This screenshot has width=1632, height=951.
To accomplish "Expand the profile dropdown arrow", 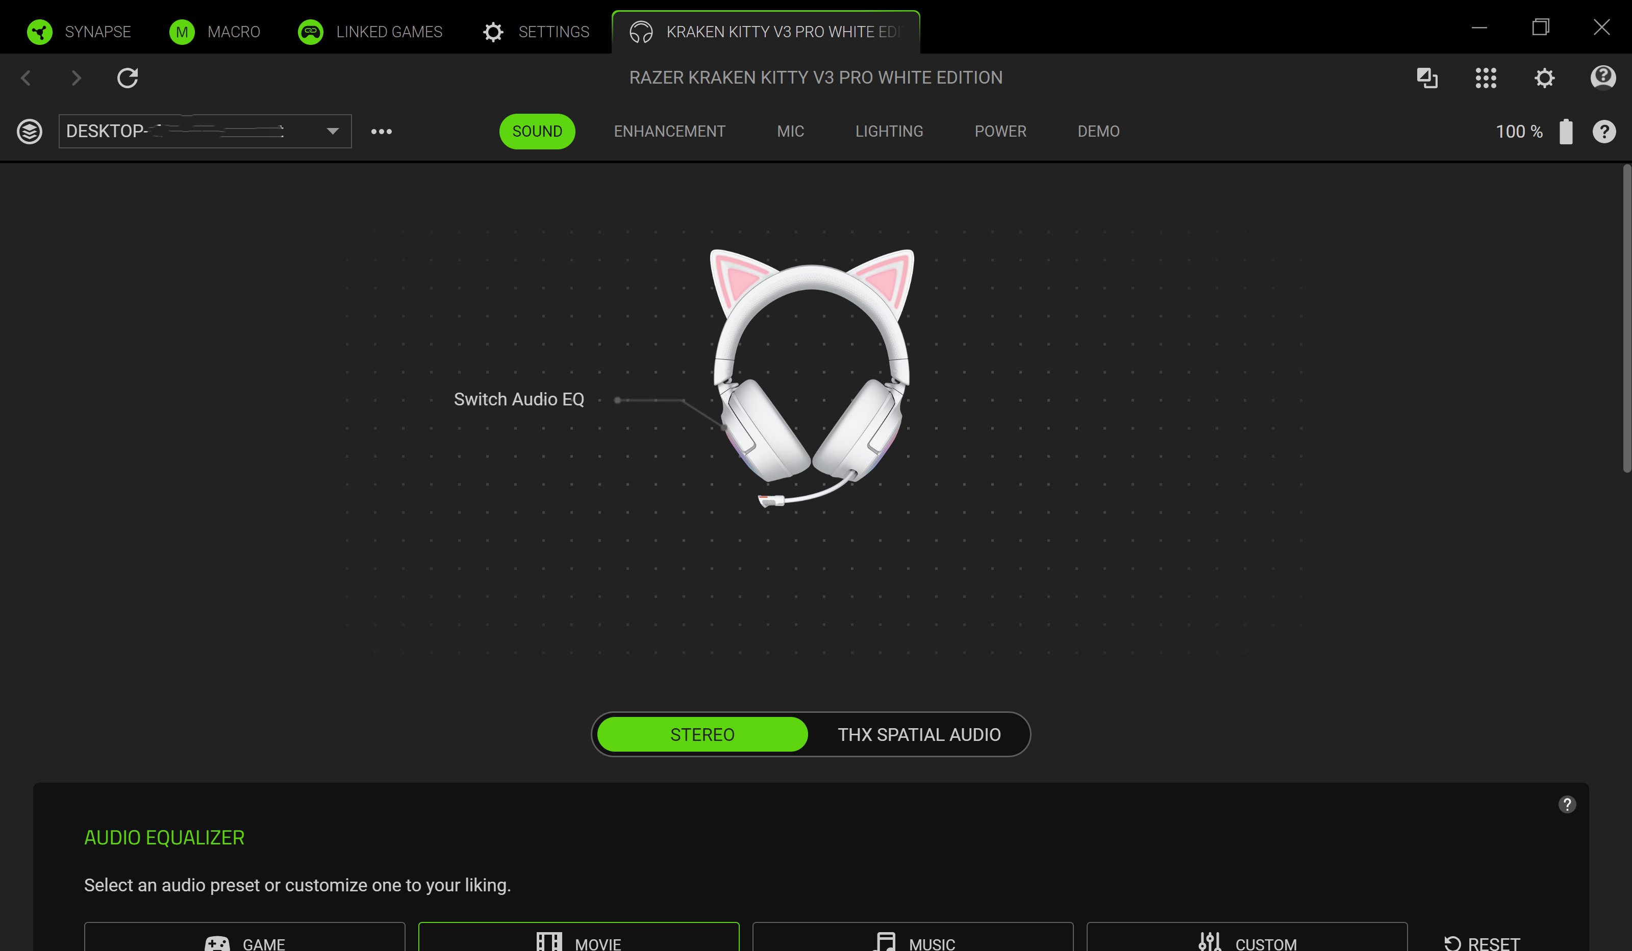I will click(333, 132).
